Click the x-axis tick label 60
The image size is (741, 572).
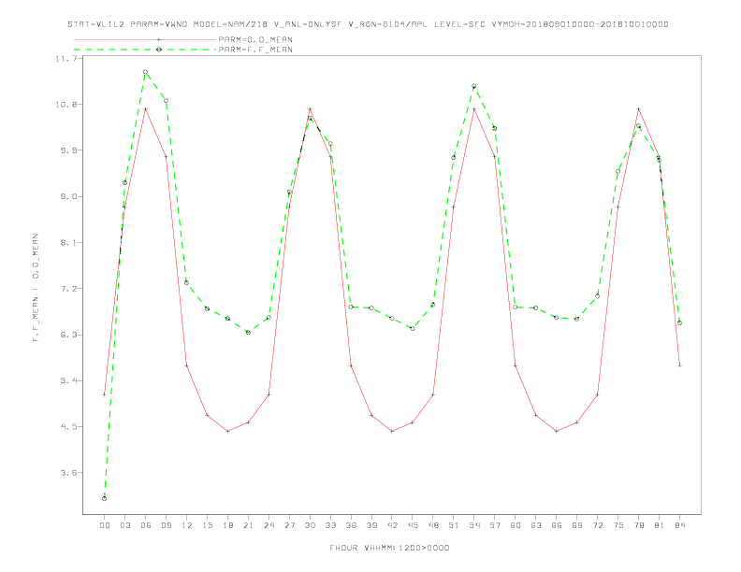(x=516, y=525)
